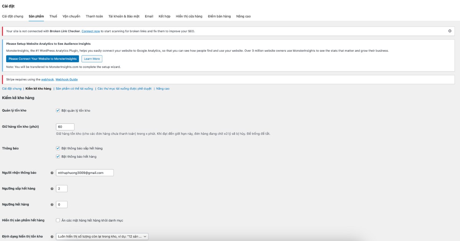The image size is (460, 241).
Task: Select Sản phẩm có thể tải xuống subsection
Action: tap(74, 89)
